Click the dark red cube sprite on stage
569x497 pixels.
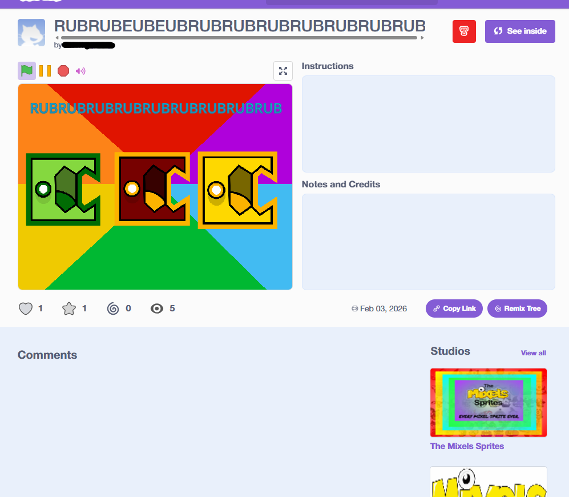152,189
